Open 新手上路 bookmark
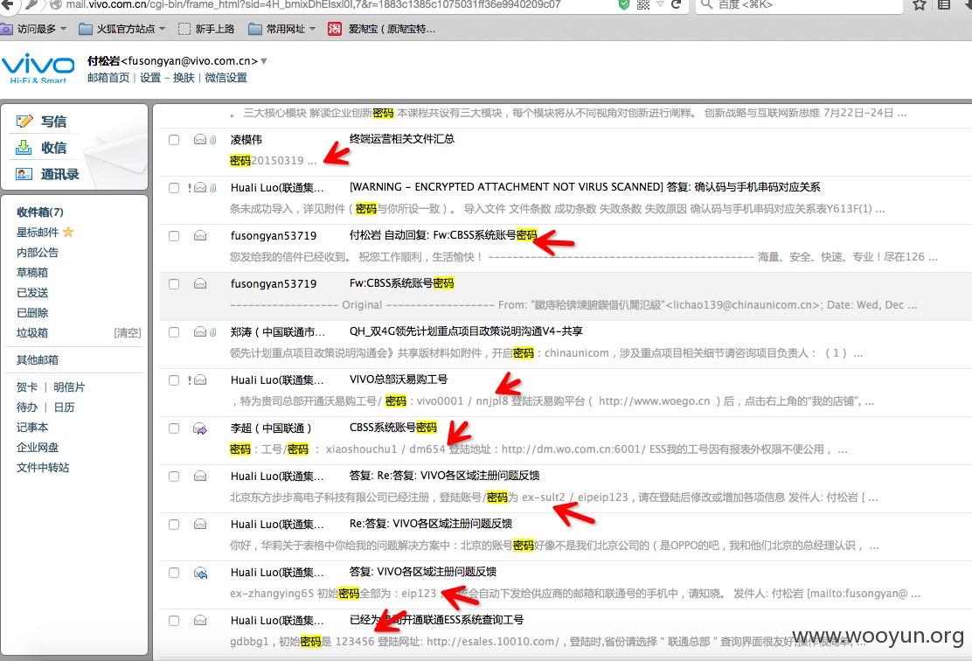This screenshot has width=972, height=661. pos(207,29)
